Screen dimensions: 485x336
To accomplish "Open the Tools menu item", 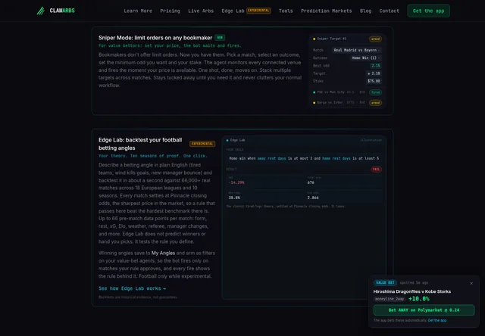I will tap(286, 11).
